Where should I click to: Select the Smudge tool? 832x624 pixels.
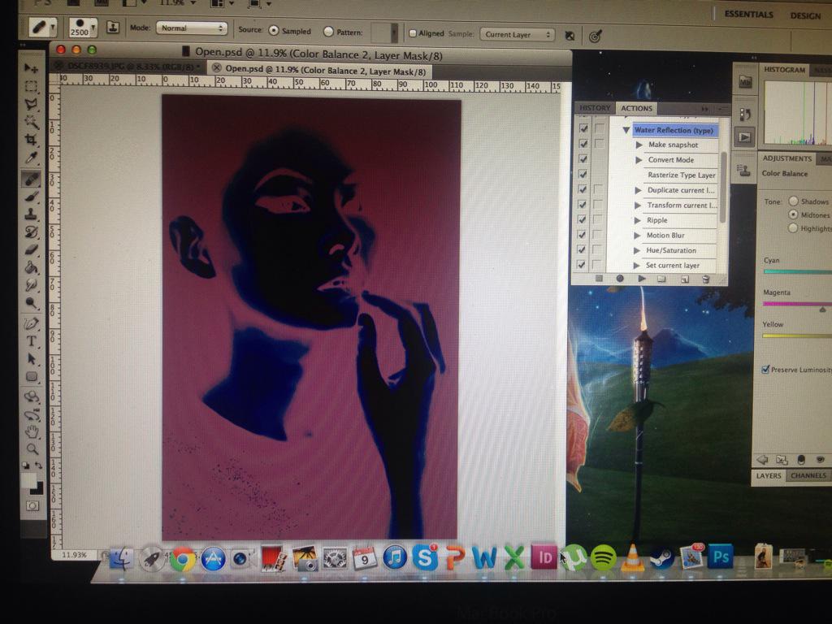click(32, 285)
